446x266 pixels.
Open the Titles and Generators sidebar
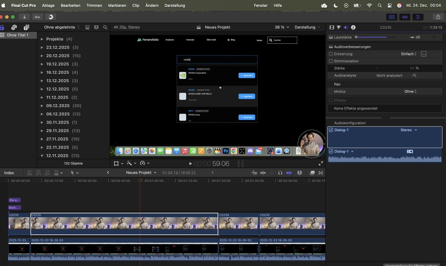[x=26, y=27]
